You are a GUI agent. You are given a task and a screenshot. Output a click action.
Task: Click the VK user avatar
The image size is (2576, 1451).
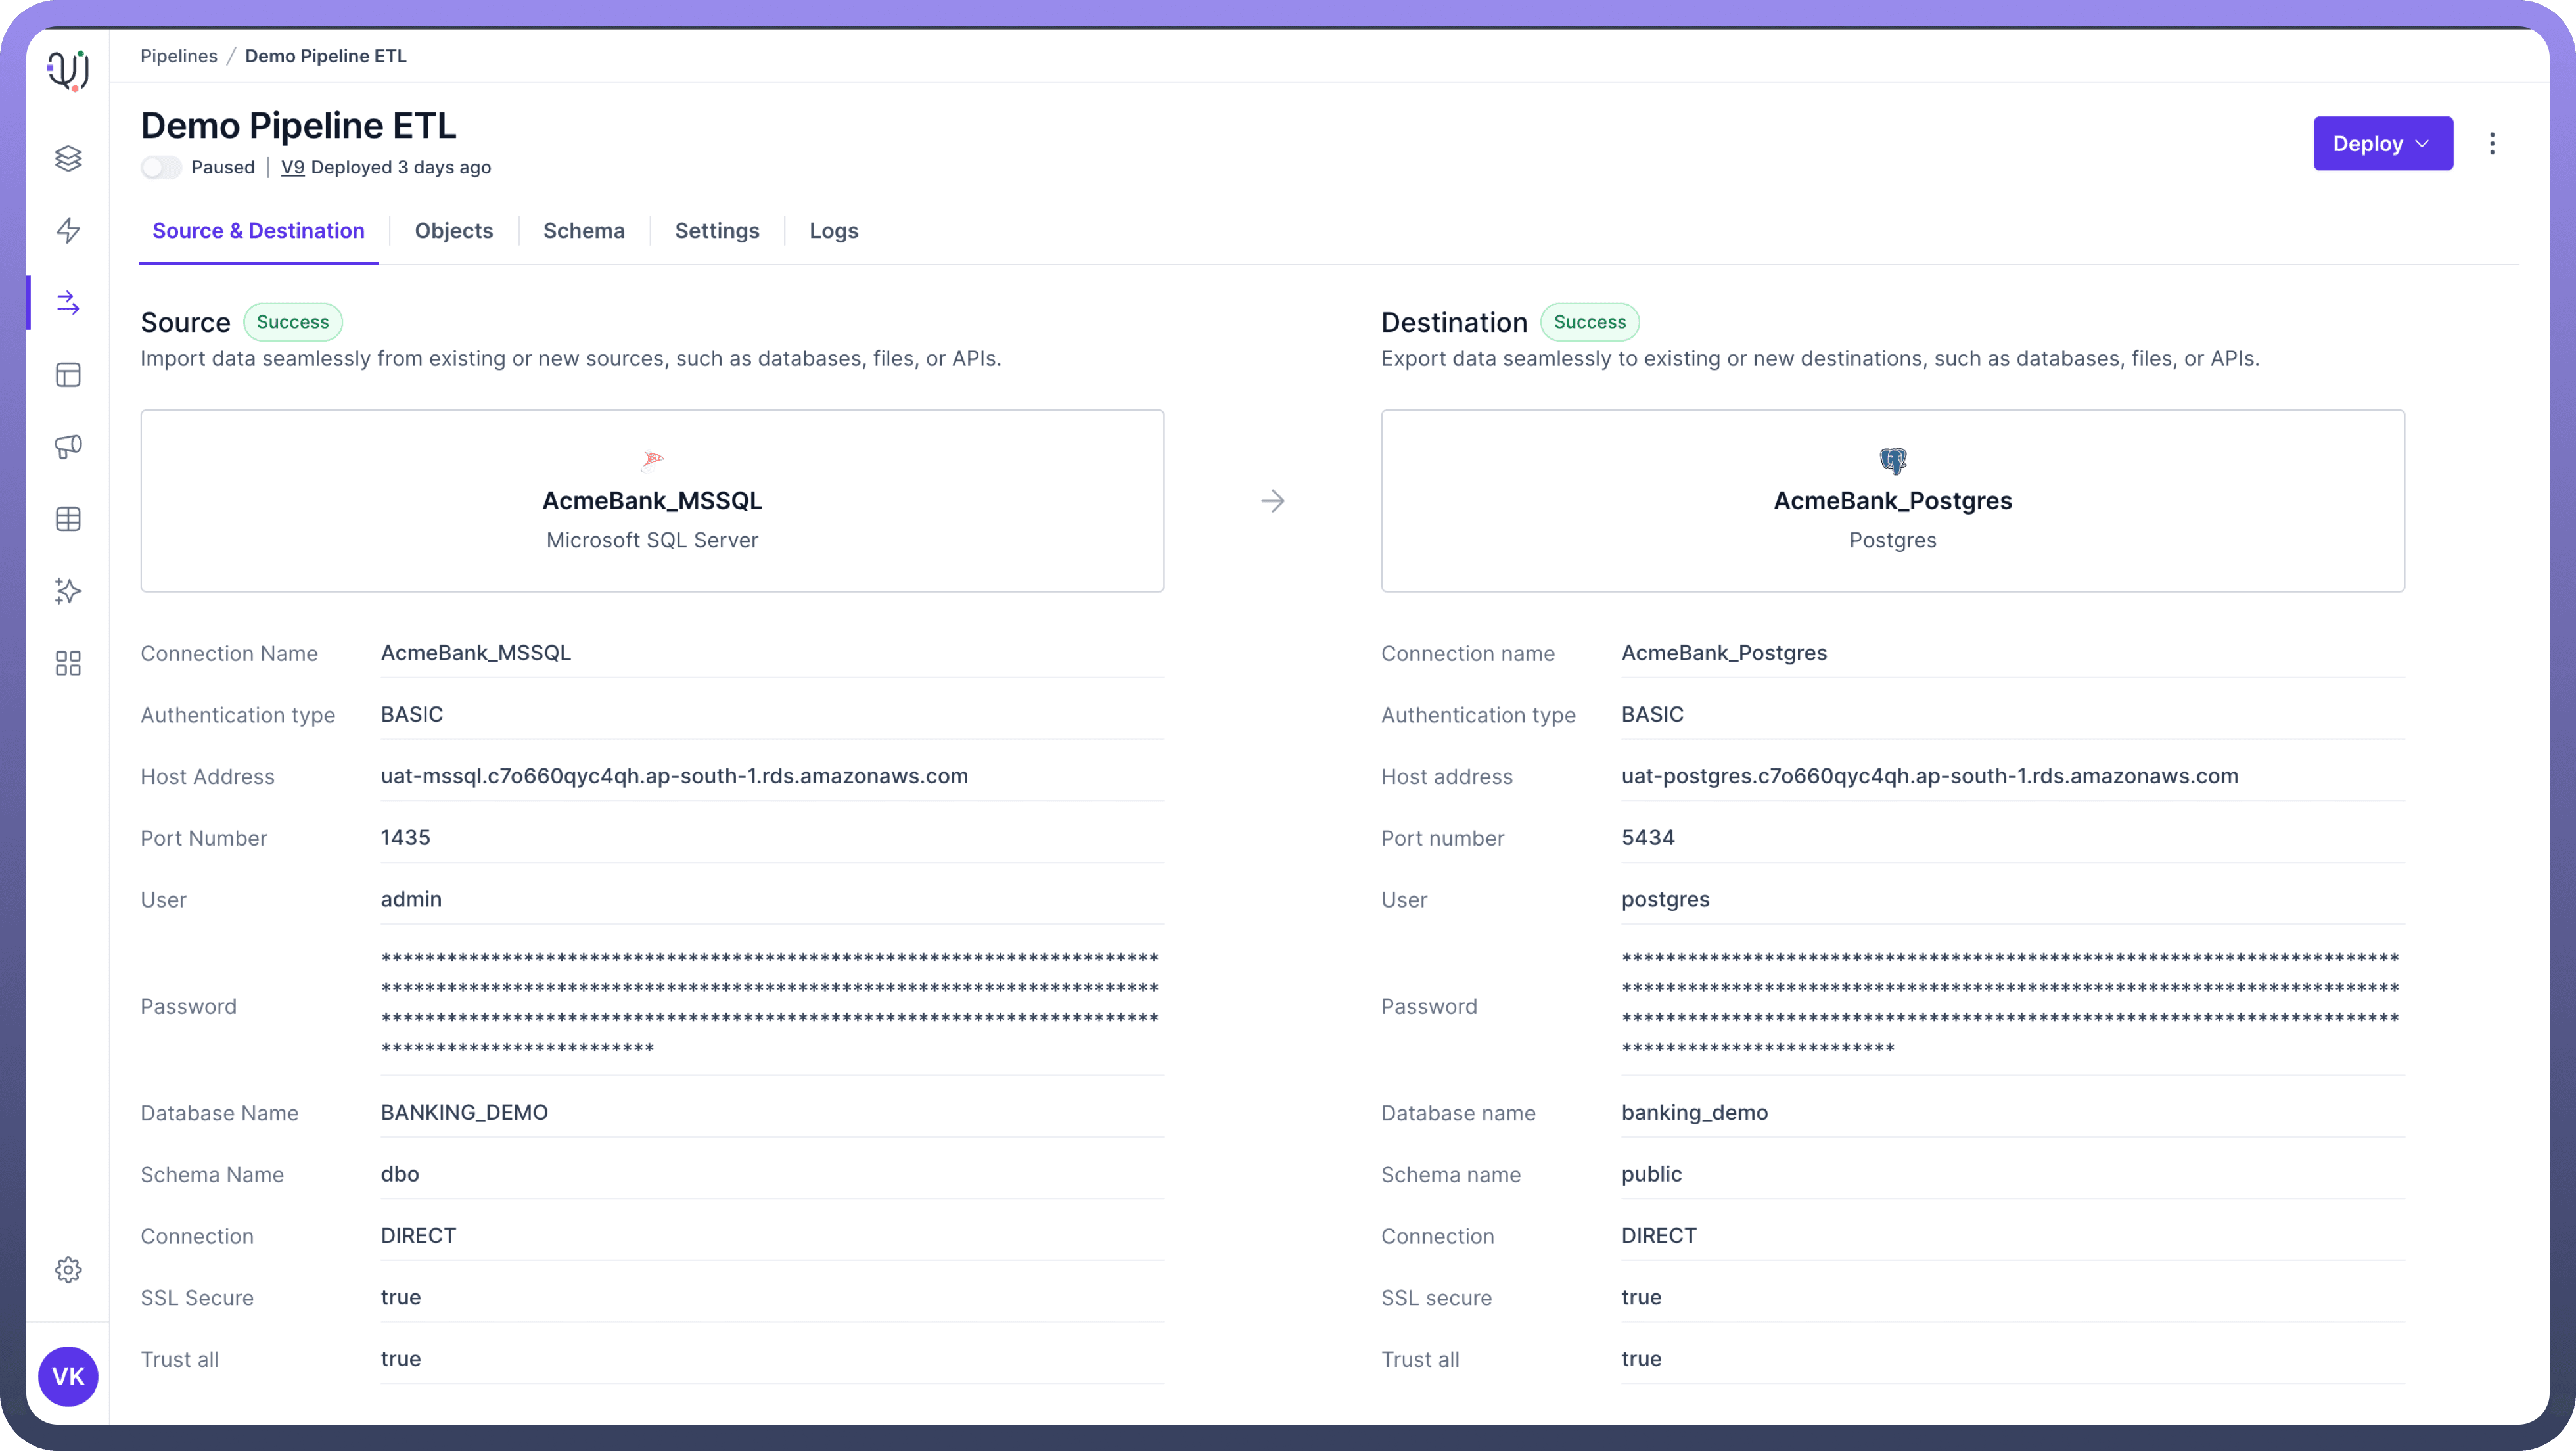click(68, 1376)
